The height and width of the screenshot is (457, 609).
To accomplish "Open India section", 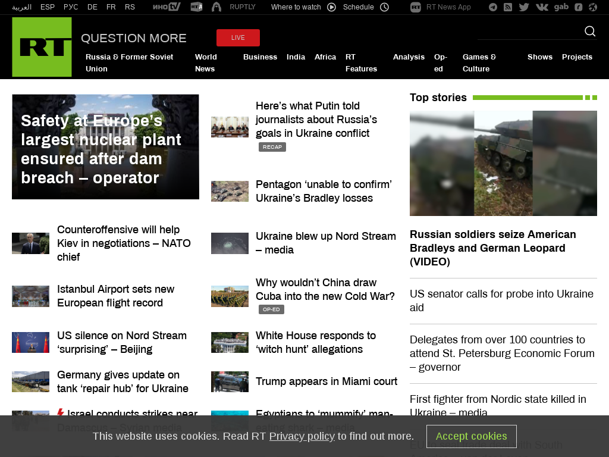I will click(x=296, y=57).
